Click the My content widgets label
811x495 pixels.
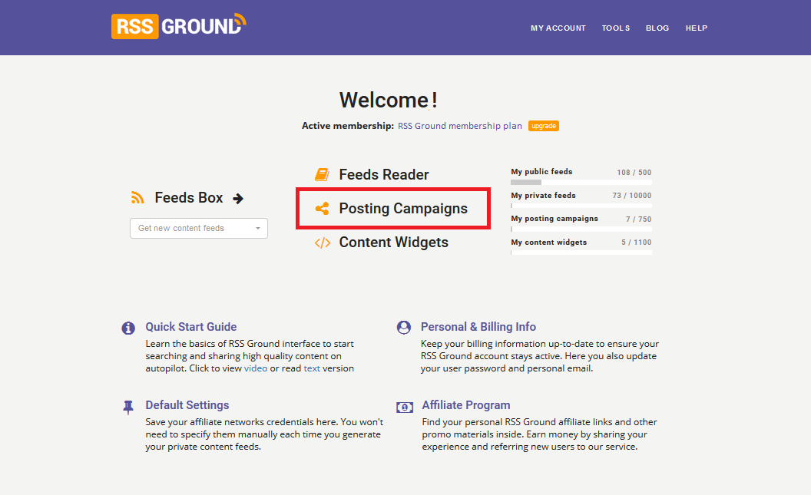tap(549, 243)
